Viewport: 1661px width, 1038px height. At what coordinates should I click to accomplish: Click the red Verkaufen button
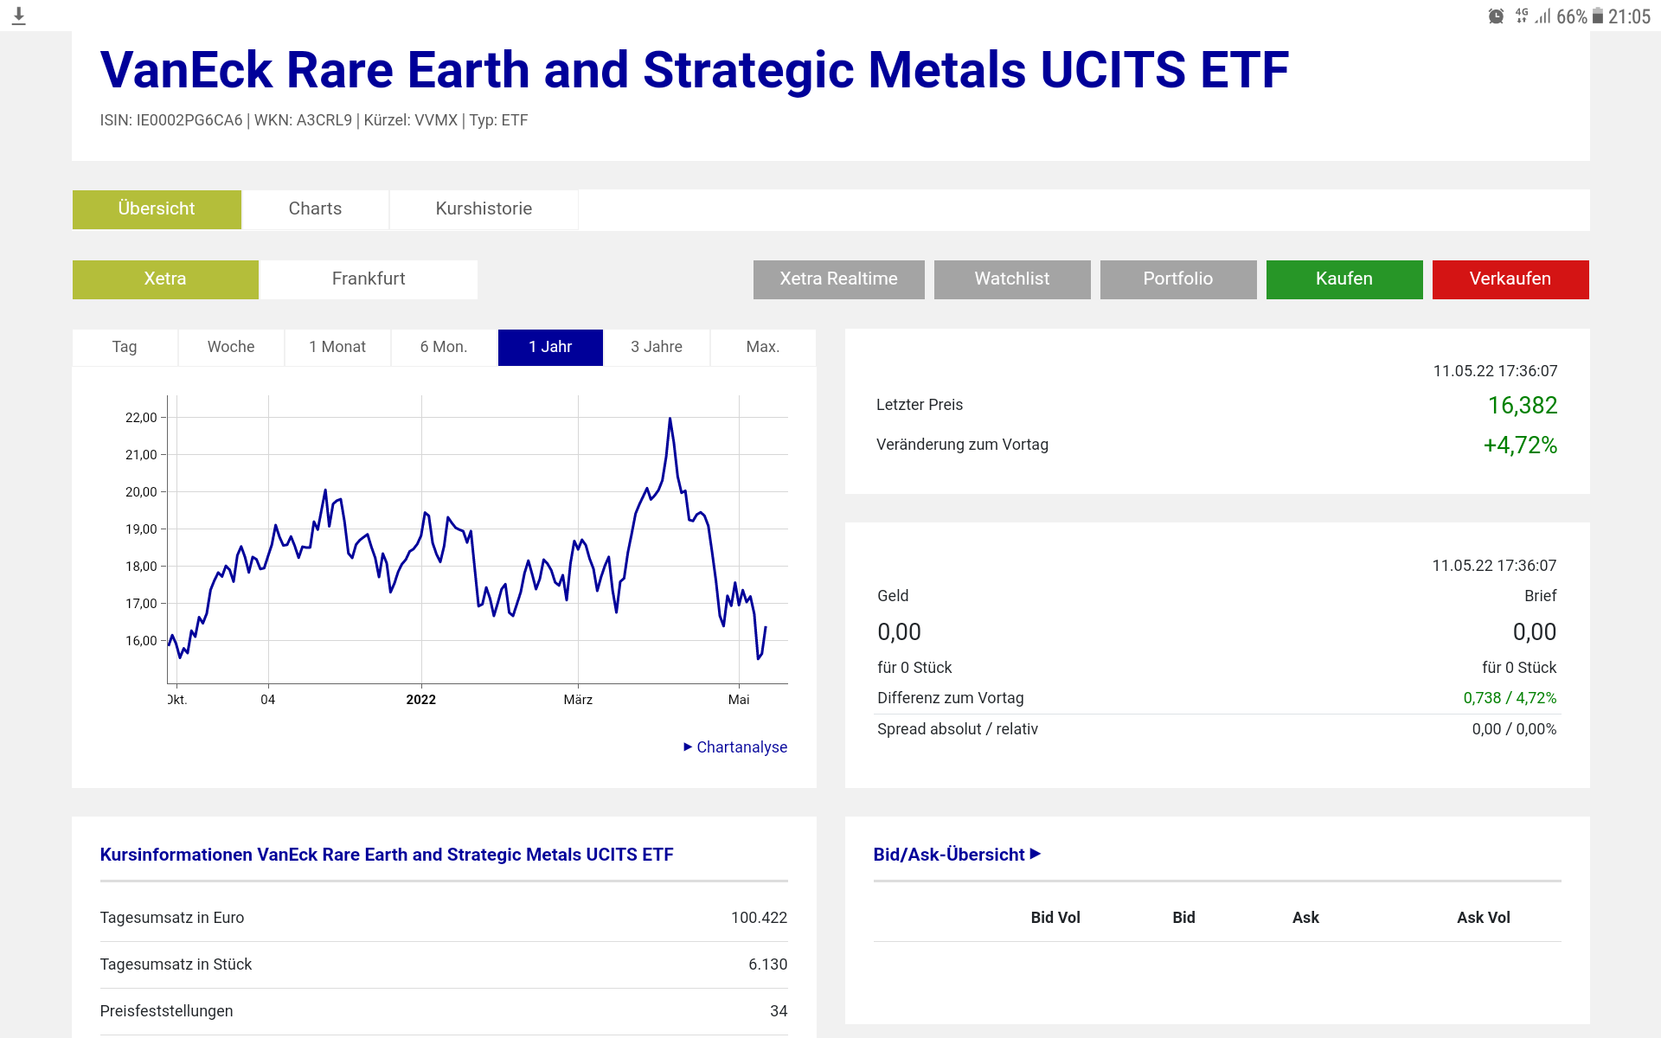pos(1510,279)
